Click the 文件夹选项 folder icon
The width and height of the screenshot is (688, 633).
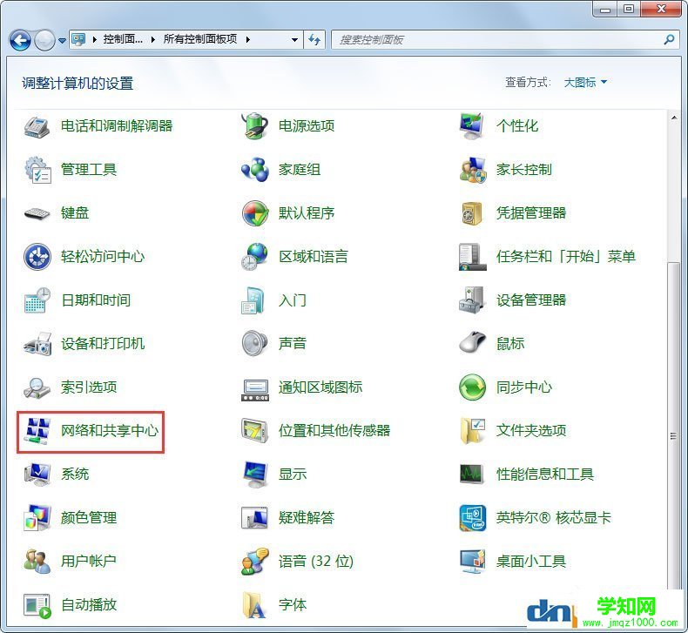[473, 431]
